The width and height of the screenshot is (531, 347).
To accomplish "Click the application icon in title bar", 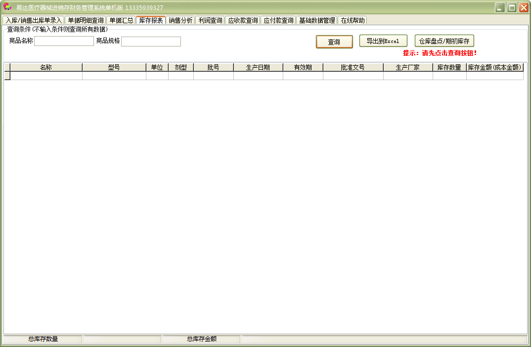I will click(x=7, y=7).
